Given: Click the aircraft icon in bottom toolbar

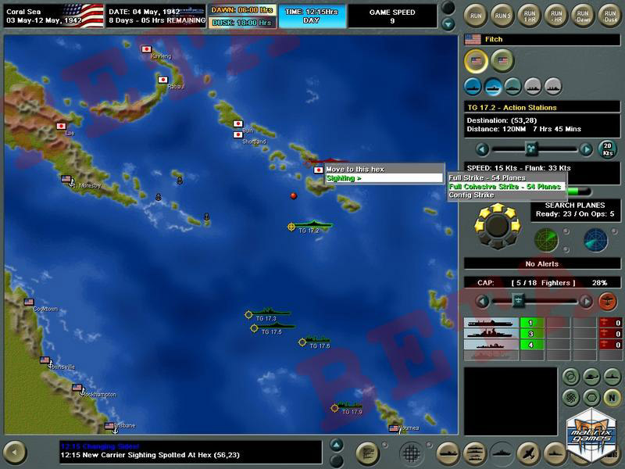Looking at the screenshot, I should click(527, 453).
